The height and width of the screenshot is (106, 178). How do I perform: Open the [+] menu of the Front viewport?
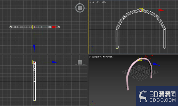click(x=90, y=2)
